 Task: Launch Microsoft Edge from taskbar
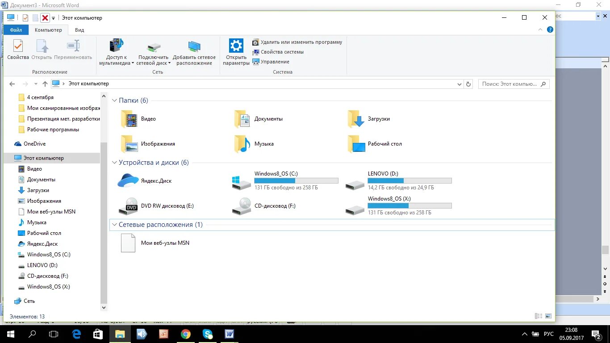click(x=77, y=334)
